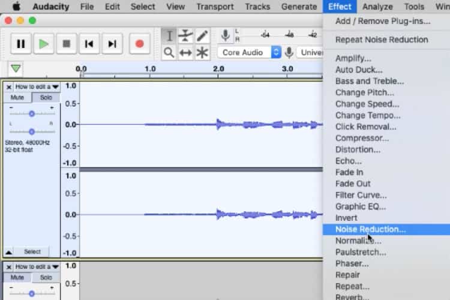This screenshot has height=300, width=450.
Task: Select the Selection (I-beam) tool
Action: click(169, 36)
